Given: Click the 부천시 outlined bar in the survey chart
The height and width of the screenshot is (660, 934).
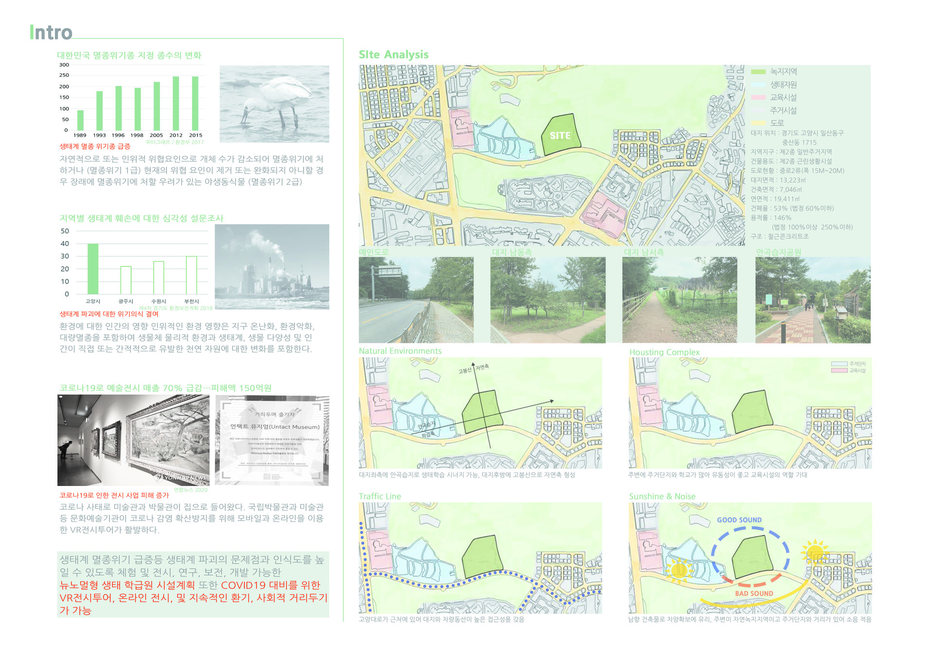Looking at the screenshot, I should [192, 275].
